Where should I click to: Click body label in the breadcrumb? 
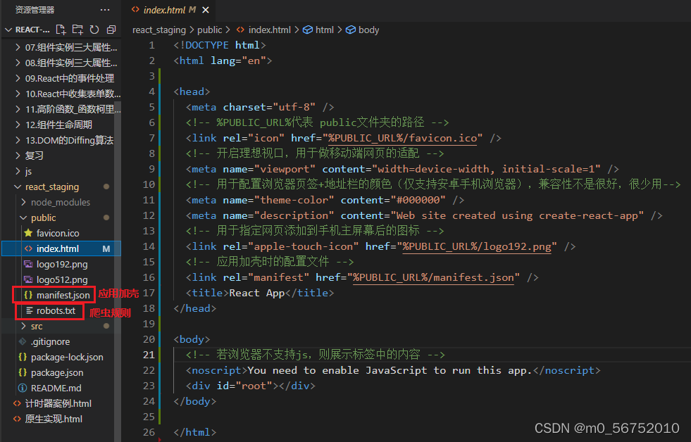click(x=368, y=30)
